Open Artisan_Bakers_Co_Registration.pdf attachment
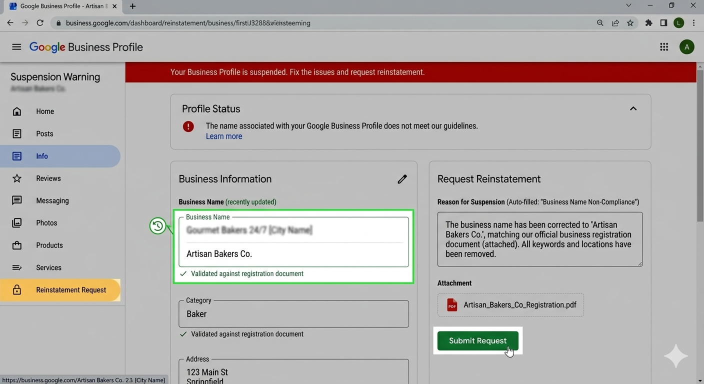 (510, 305)
